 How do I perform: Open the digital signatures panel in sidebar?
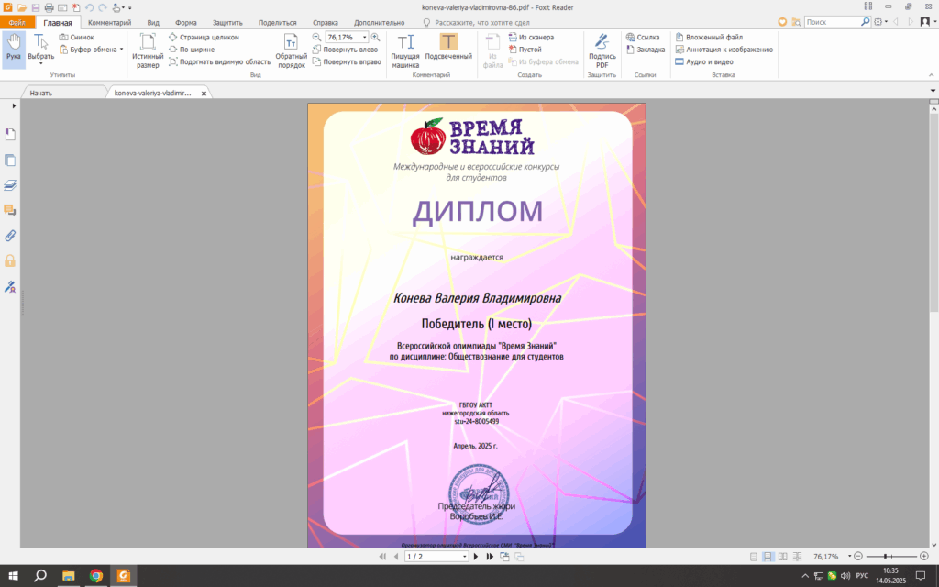click(x=10, y=287)
